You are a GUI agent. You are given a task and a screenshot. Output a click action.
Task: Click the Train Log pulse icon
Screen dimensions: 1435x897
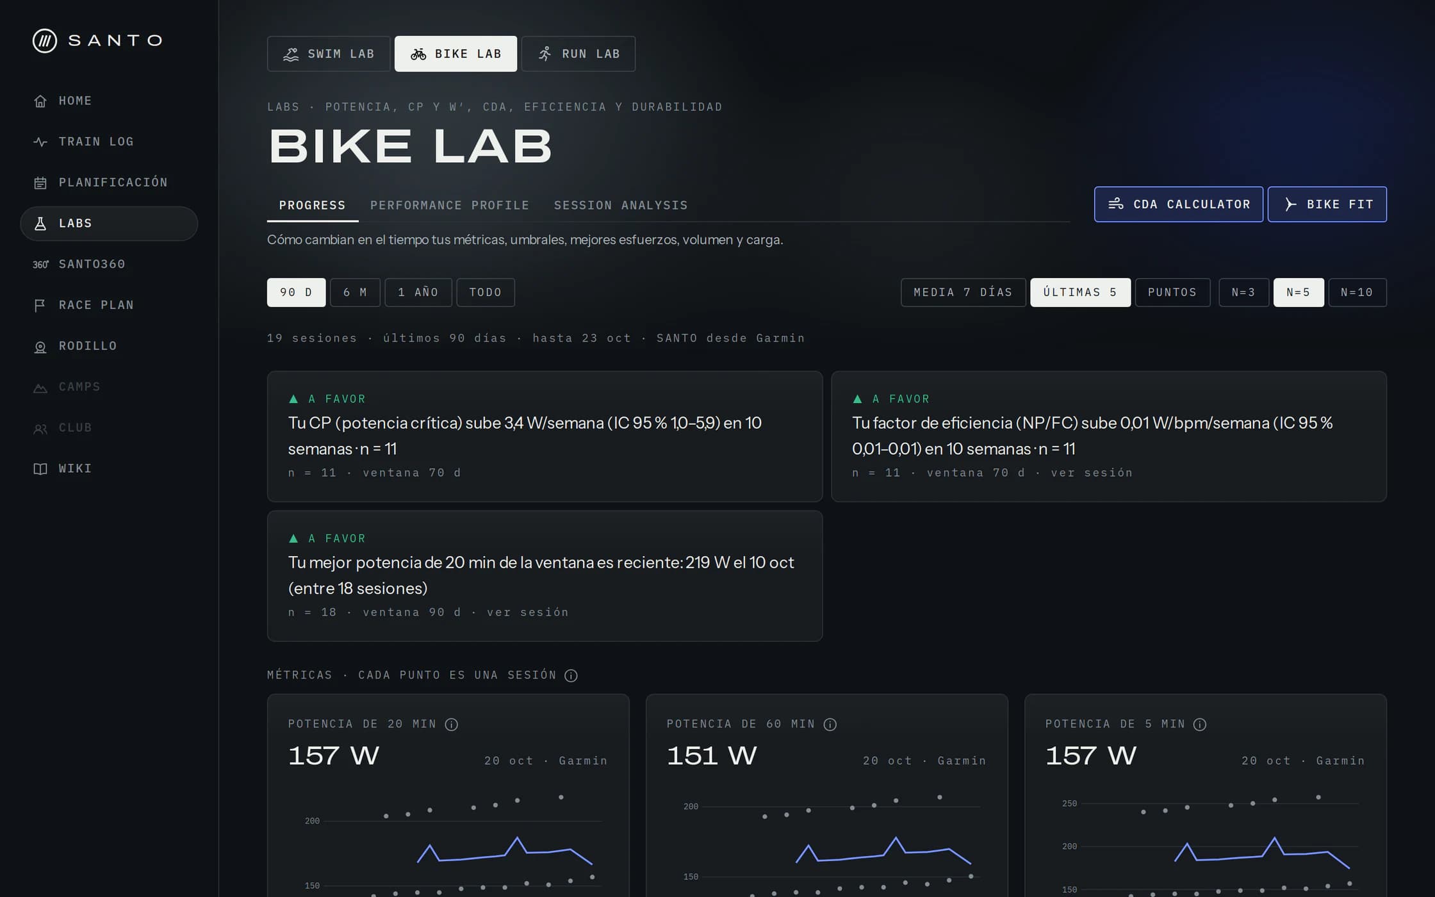point(40,142)
